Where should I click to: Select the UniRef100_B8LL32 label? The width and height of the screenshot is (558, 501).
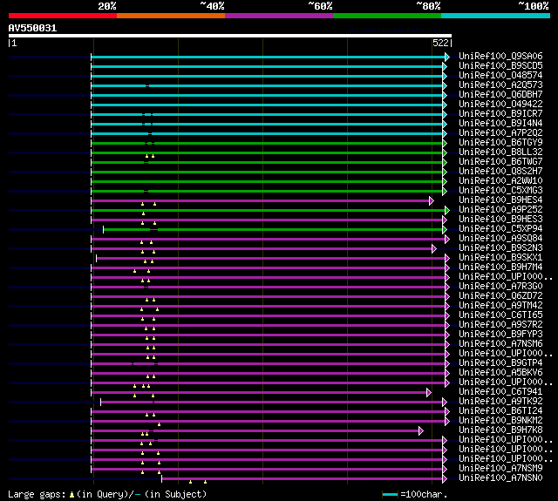tap(500, 152)
